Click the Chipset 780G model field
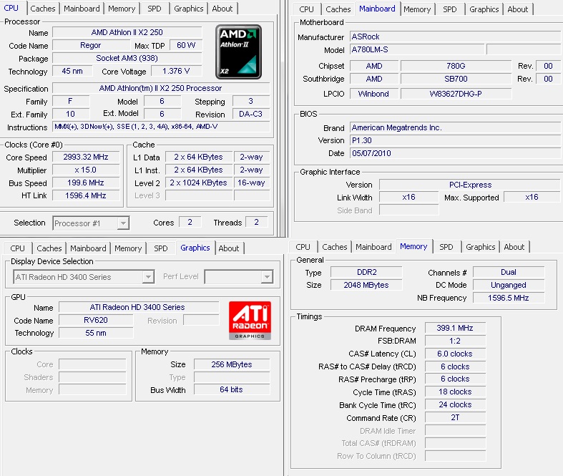The width and height of the screenshot is (563, 476). coord(455,66)
